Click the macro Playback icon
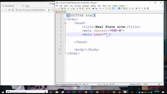Screen dimensions: 167x94 tap(142, 9)
